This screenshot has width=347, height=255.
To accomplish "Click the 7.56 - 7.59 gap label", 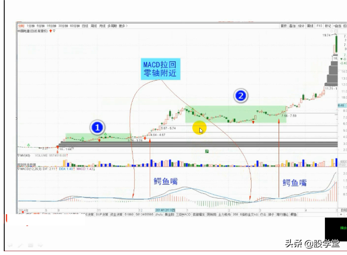I will tap(289, 116).
